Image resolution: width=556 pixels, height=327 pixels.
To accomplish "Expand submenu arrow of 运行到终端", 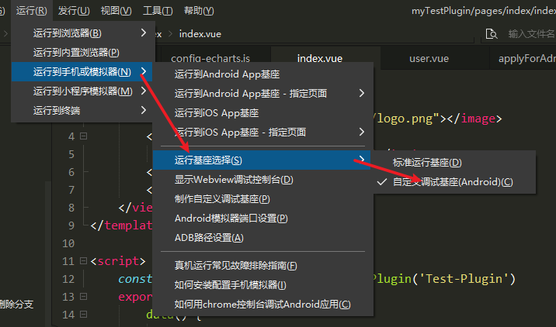I will pos(143,110).
